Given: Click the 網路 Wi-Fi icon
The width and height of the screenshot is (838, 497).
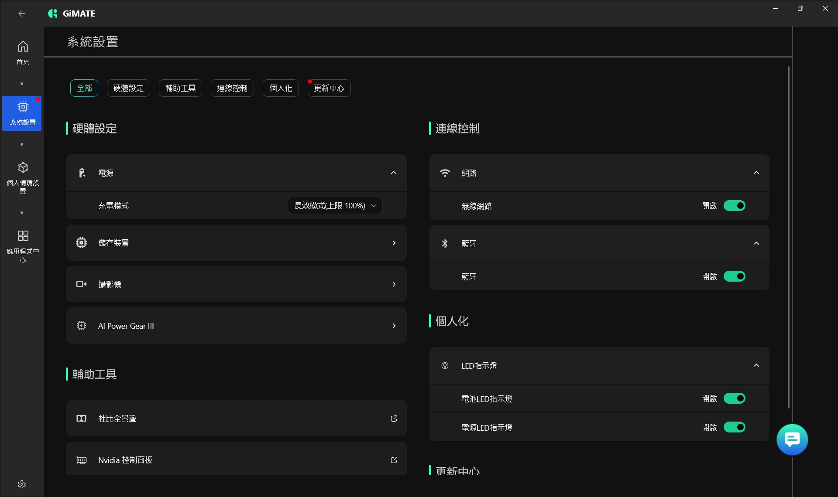Looking at the screenshot, I should (x=445, y=173).
